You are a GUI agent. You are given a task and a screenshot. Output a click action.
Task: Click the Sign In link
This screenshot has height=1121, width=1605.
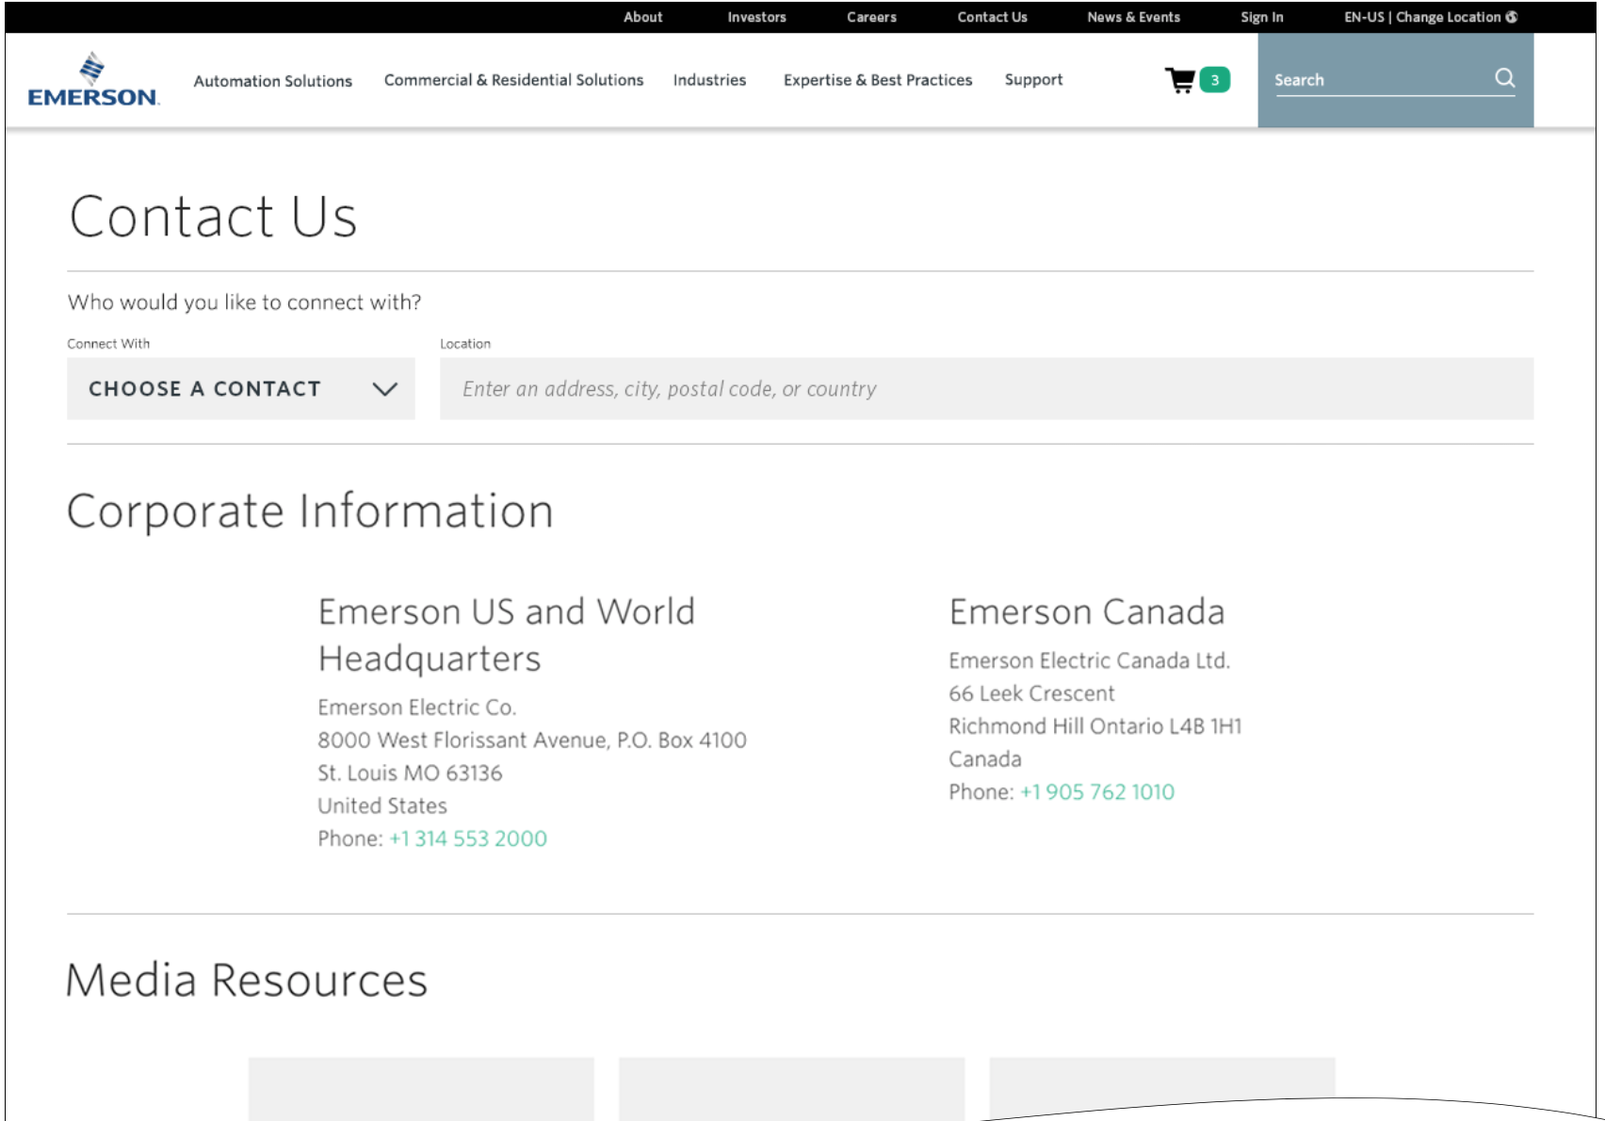point(1261,17)
